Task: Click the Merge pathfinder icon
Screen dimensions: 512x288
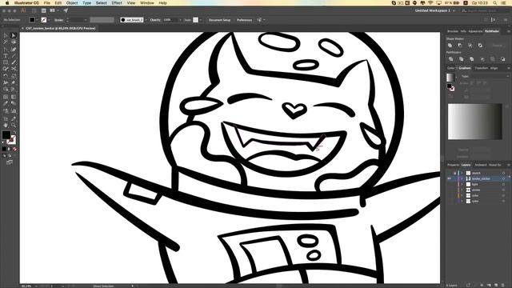Action: tap(472, 59)
